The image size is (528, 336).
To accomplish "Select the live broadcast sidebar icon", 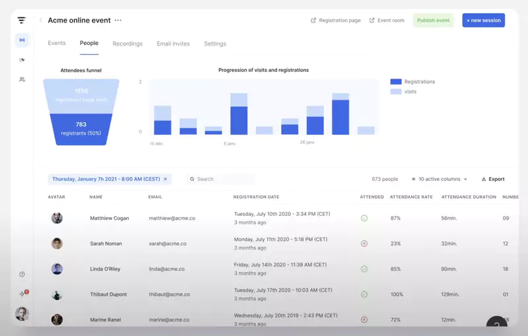I will tap(22, 40).
